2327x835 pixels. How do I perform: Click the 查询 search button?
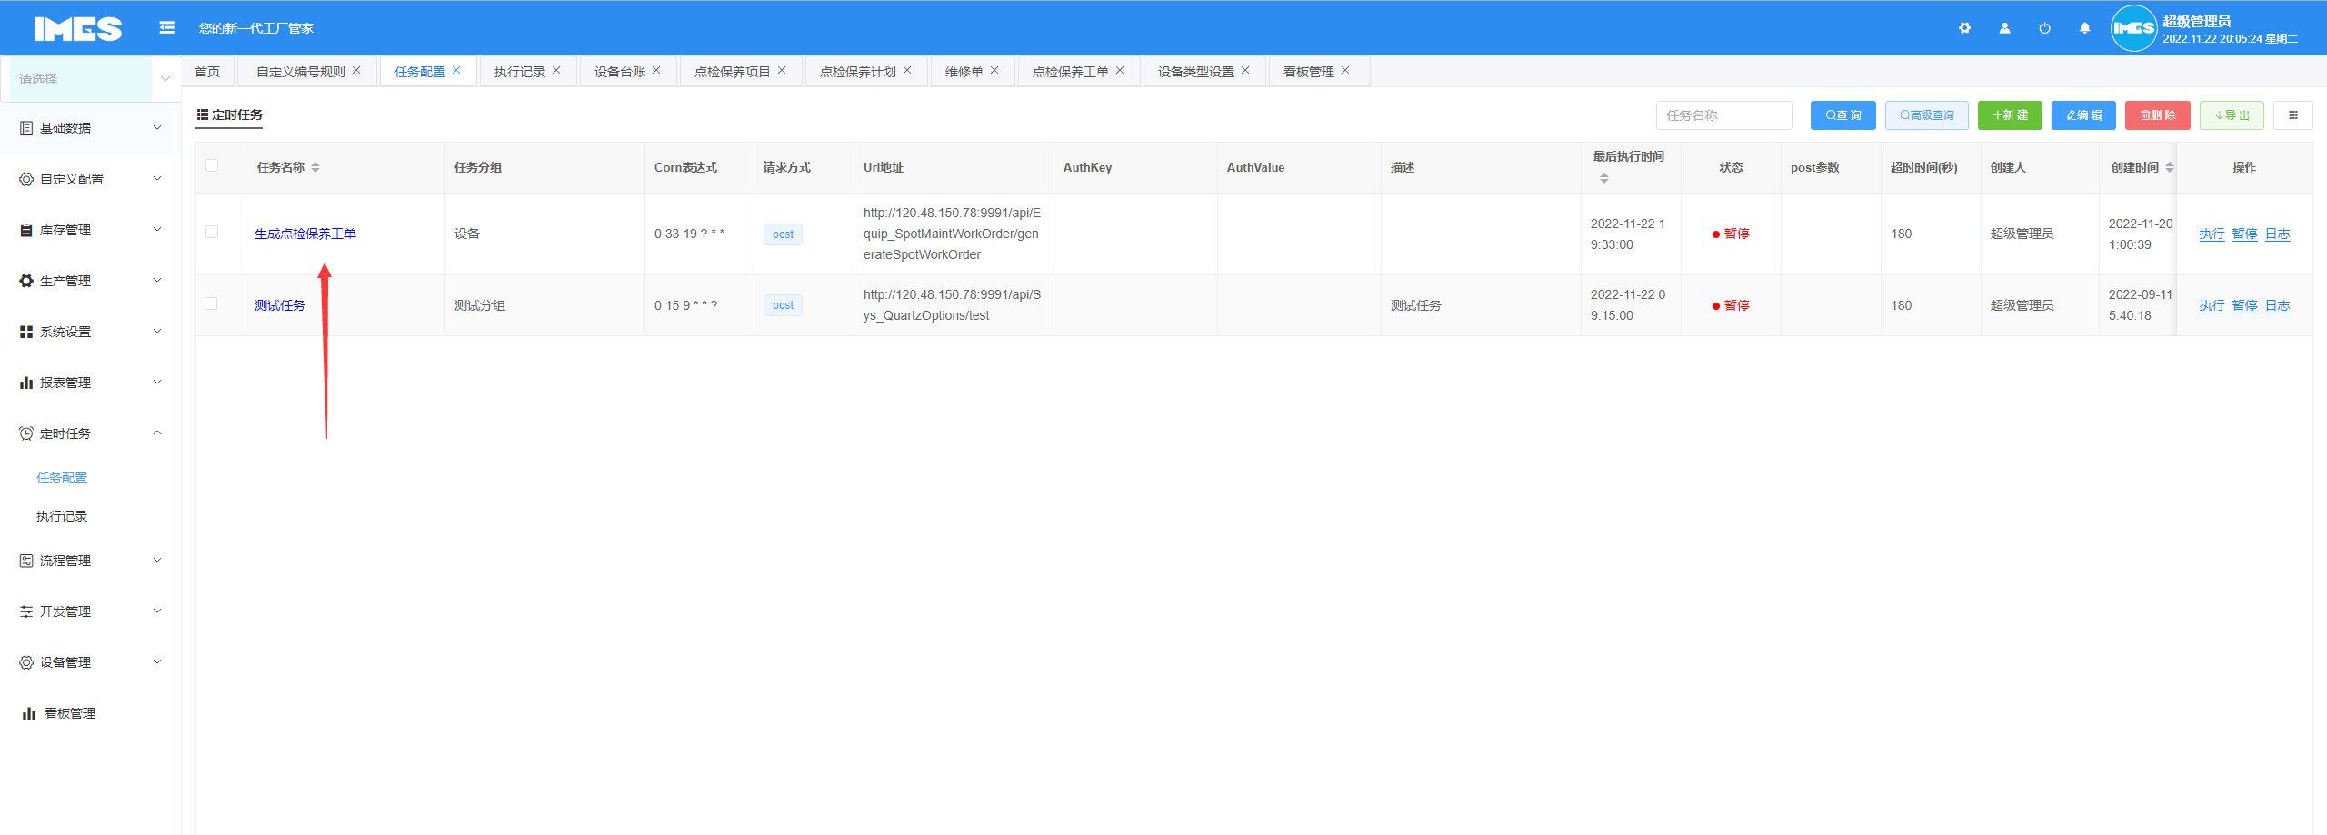(x=1843, y=115)
